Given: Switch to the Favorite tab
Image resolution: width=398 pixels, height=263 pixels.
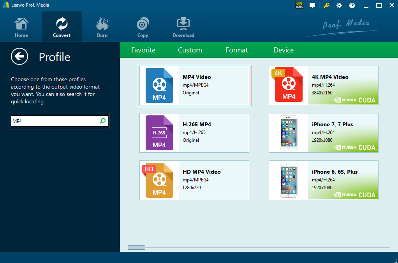Looking at the screenshot, I should pos(143,50).
